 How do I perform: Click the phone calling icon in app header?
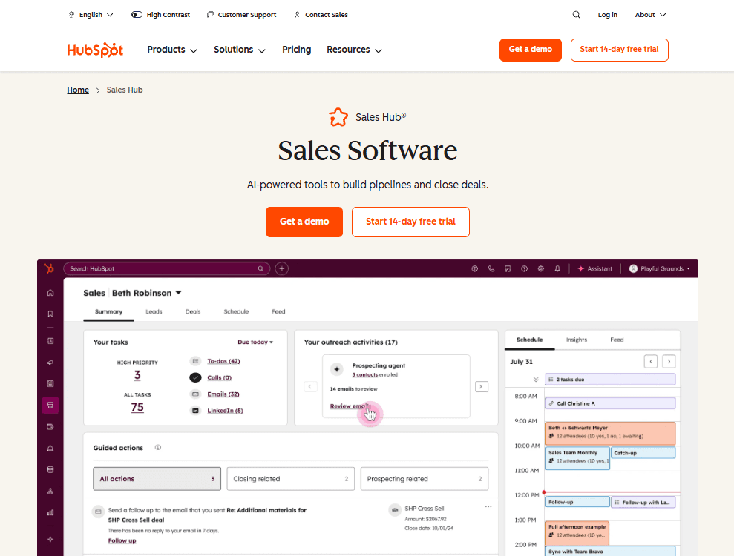[x=491, y=269]
